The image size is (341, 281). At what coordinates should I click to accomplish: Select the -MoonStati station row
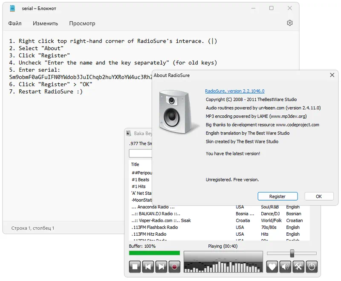pyautogui.click(x=142, y=200)
